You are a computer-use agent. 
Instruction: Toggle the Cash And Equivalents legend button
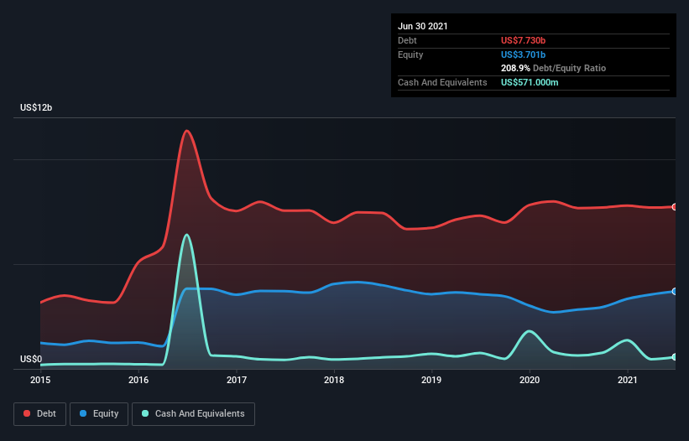tap(193, 414)
